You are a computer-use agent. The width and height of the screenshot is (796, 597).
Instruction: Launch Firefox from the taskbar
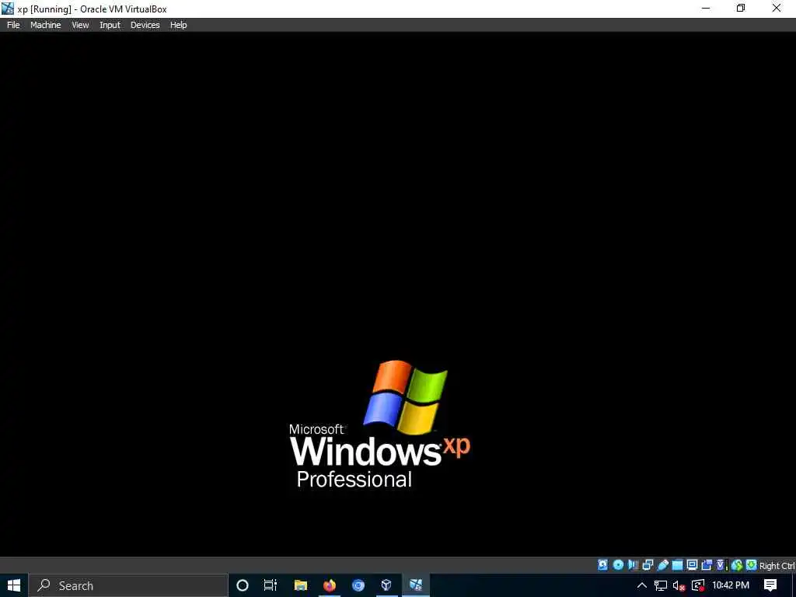pos(330,585)
